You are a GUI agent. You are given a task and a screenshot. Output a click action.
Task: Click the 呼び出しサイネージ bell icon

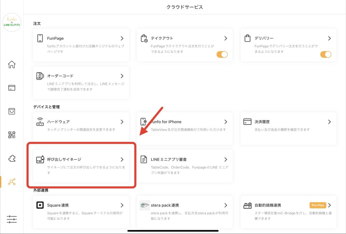click(40, 159)
